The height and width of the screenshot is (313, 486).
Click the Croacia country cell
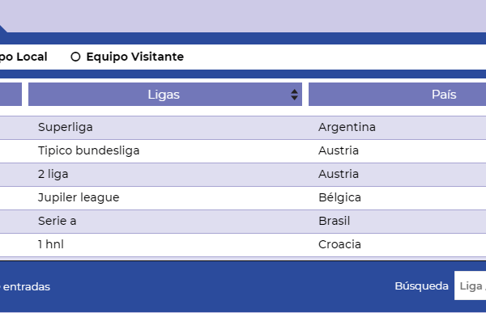tap(339, 244)
